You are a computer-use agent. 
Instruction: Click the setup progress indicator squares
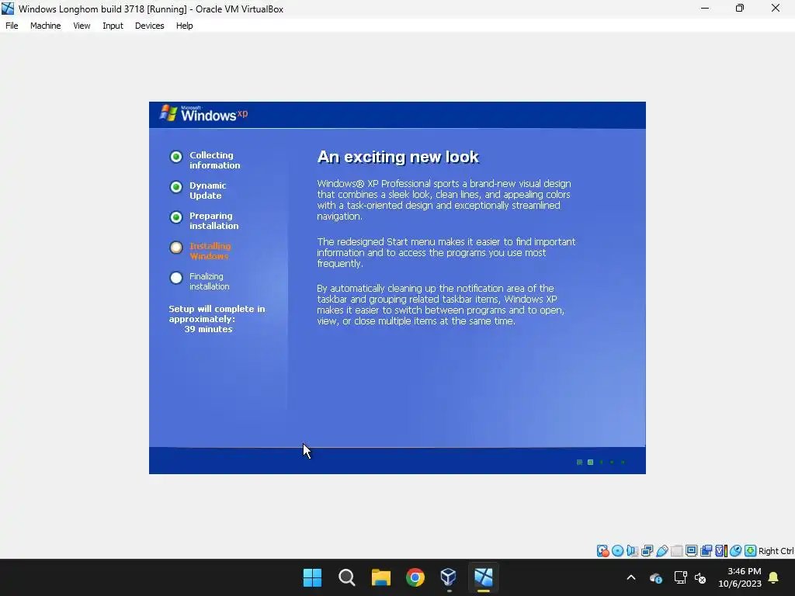point(602,463)
